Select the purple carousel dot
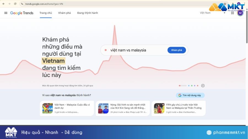This screenshot has height=139, width=248. 195,86
